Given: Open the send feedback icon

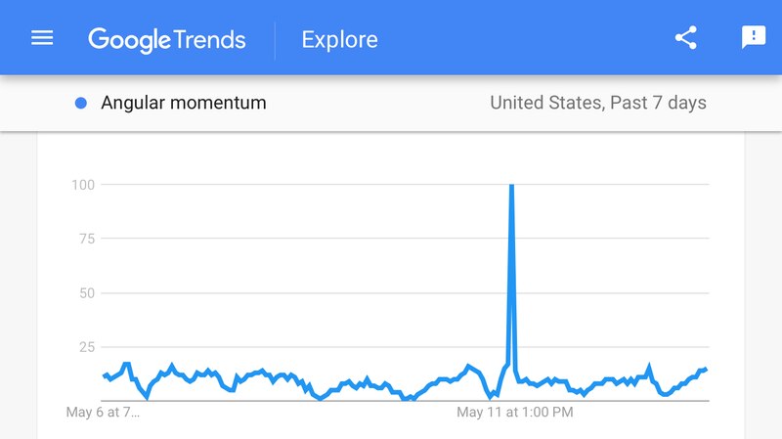Looking at the screenshot, I should pos(754,38).
